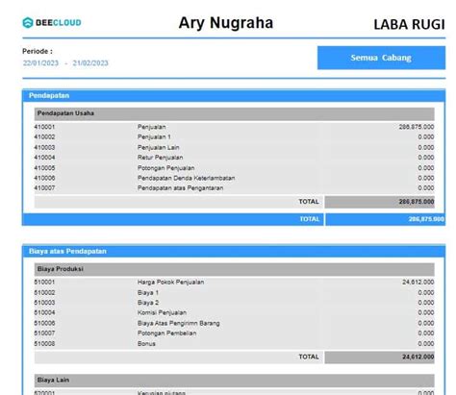456x395 pixels.
Task: Select account code 510007
Action: click(x=44, y=333)
